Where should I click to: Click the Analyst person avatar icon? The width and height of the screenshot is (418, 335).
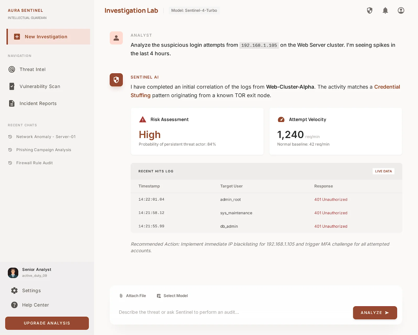coord(116,38)
